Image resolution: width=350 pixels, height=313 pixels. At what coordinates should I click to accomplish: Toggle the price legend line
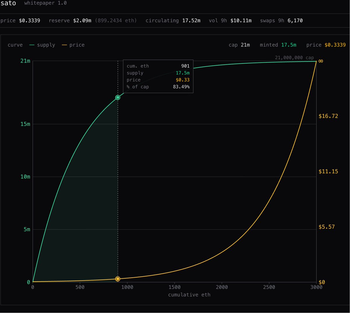pos(73,45)
